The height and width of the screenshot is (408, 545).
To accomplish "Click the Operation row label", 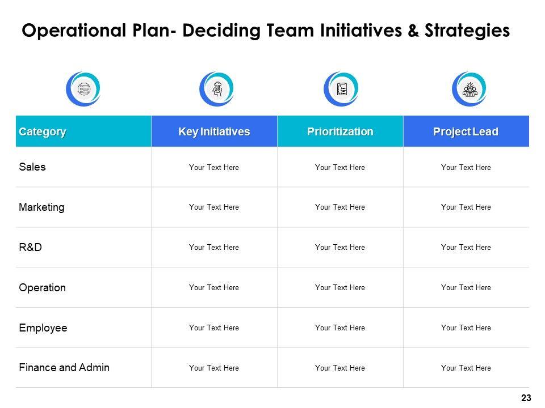I will click(x=42, y=288).
